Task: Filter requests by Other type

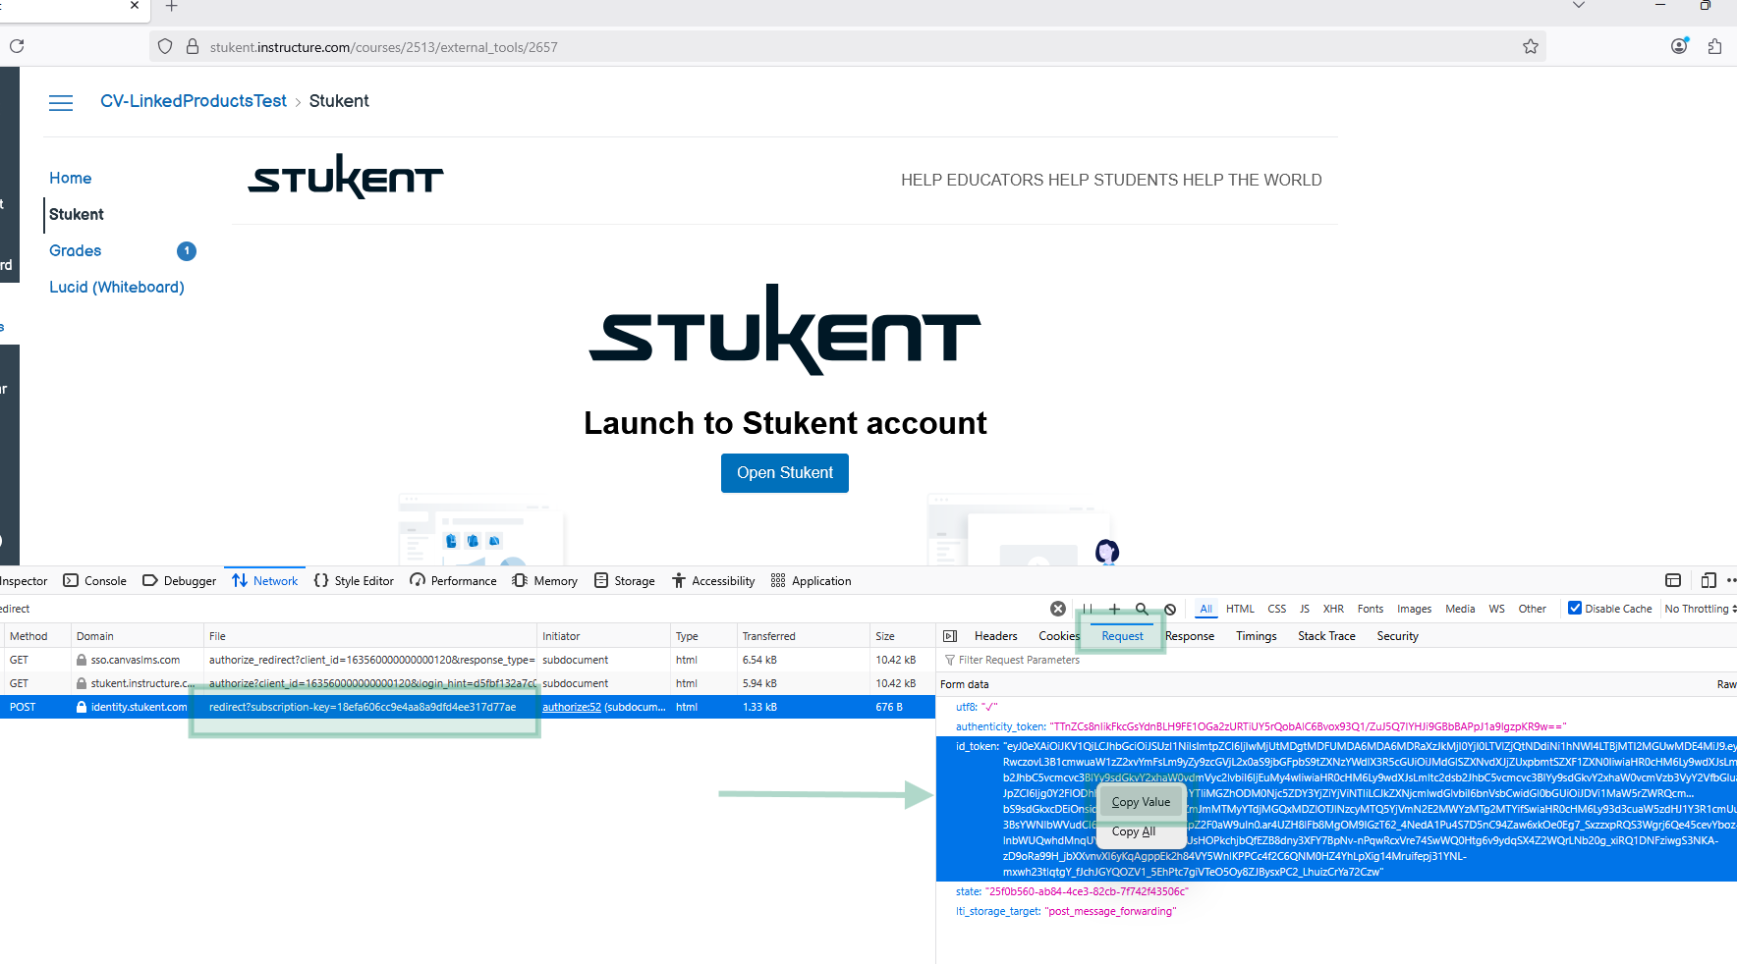Action: tap(1532, 609)
